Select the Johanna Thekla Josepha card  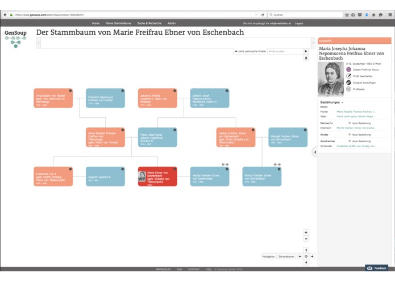(x=157, y=98)
